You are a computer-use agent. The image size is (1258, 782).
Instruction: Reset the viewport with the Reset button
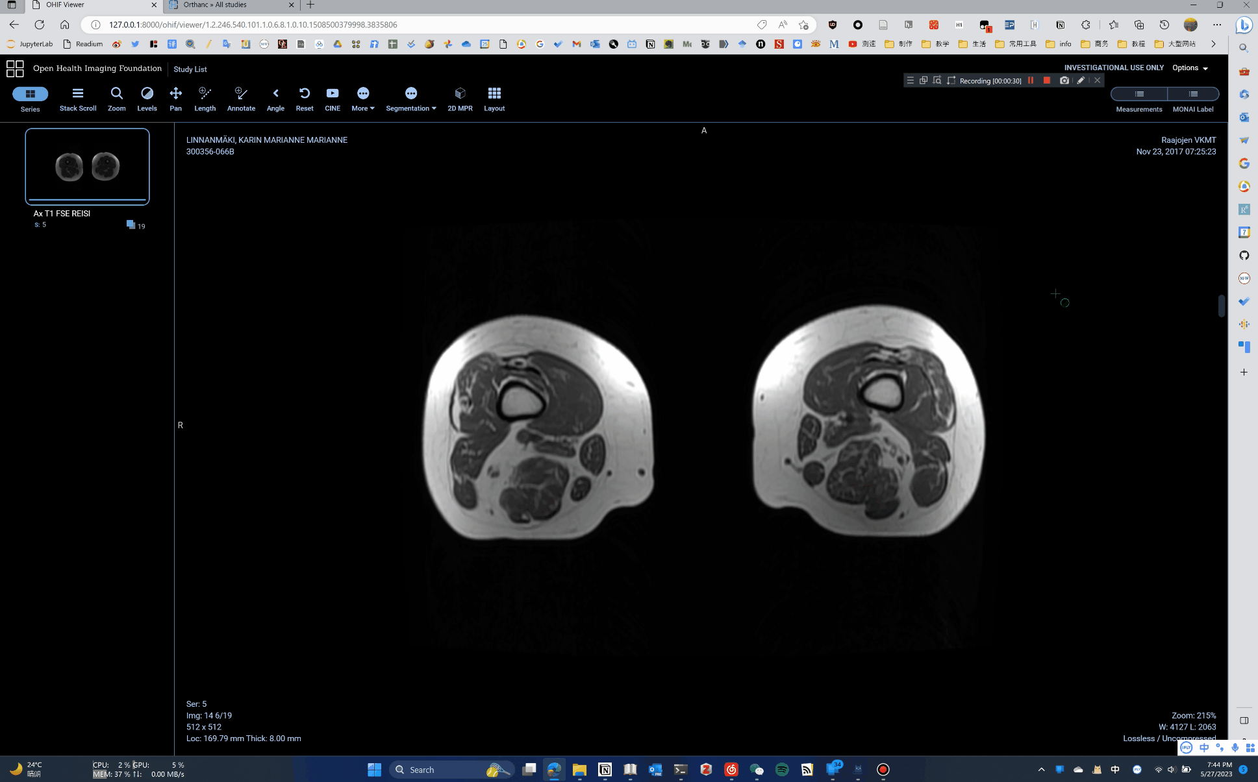(x=304, y=99)
